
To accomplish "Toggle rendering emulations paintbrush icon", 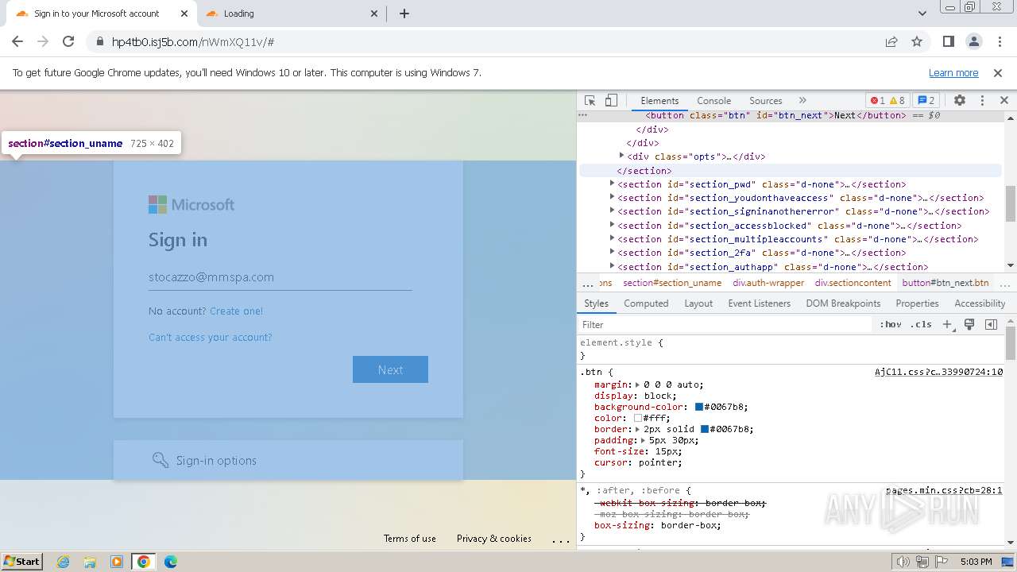I will coord(969,324).
